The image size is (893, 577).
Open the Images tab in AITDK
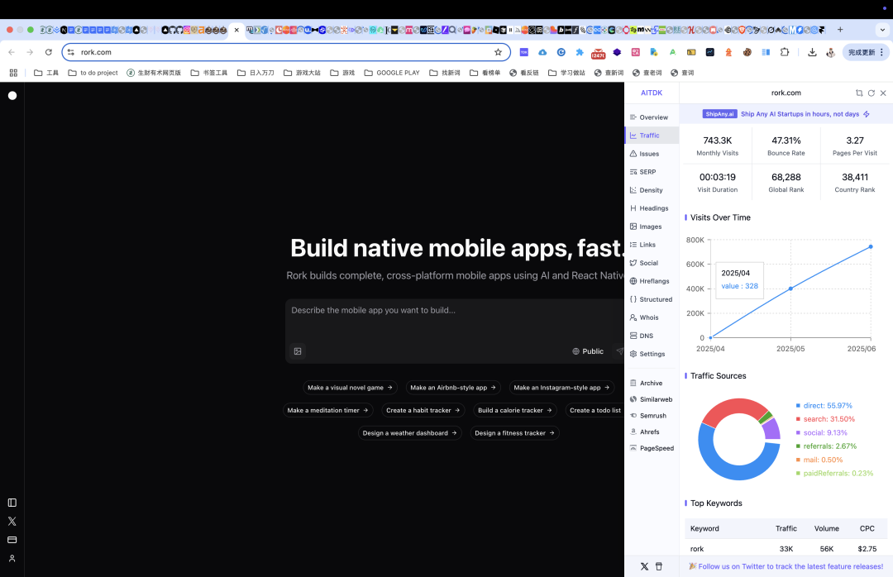646,227
